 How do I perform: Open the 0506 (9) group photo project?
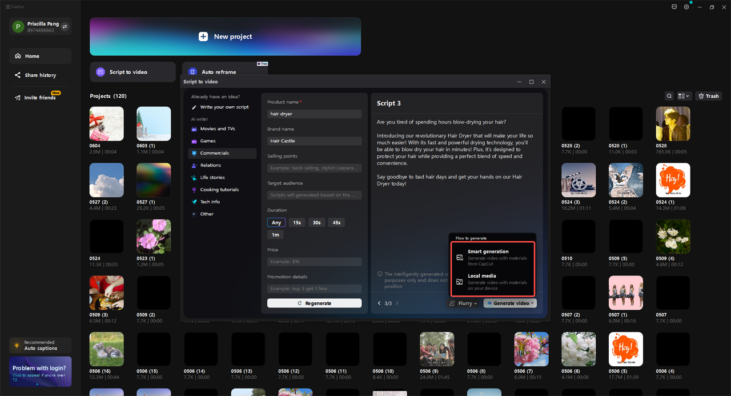click(437, 349)
